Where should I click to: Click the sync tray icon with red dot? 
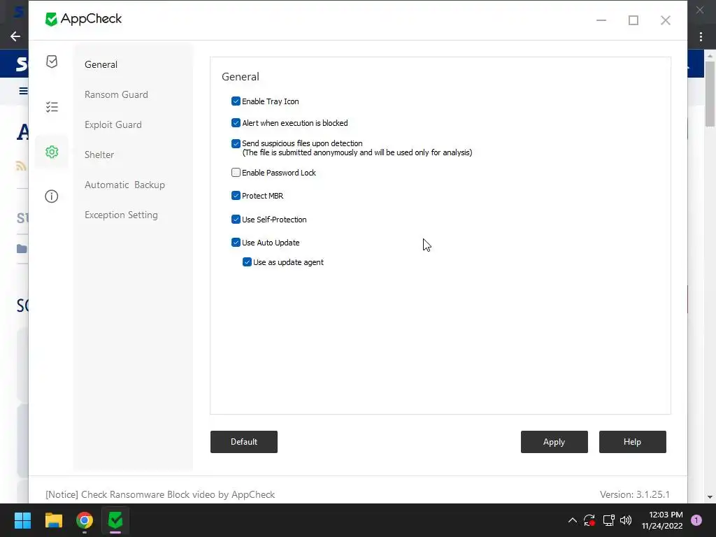click(x=589, y=520)
